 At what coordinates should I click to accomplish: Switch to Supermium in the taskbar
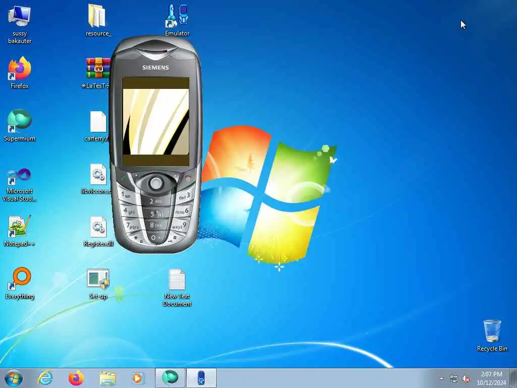pos(170,378)
